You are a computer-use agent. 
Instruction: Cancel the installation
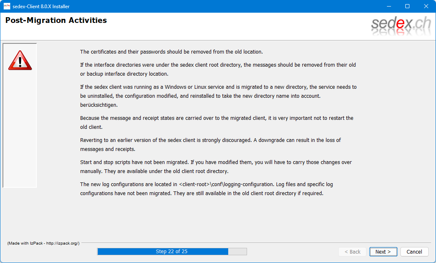414,252
